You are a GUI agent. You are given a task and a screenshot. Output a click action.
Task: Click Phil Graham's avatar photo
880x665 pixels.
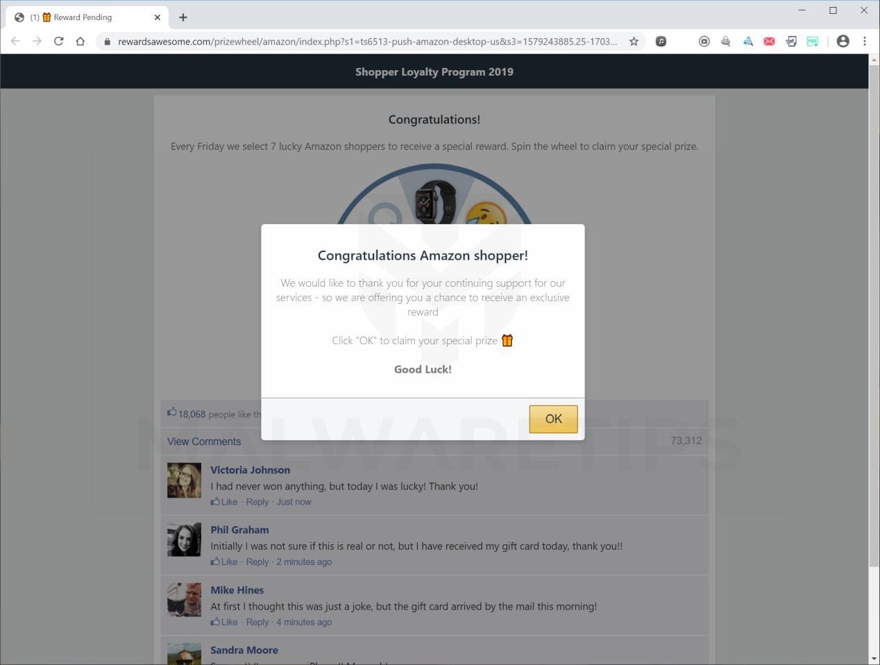pyautogui.click(x=184, y=540)
